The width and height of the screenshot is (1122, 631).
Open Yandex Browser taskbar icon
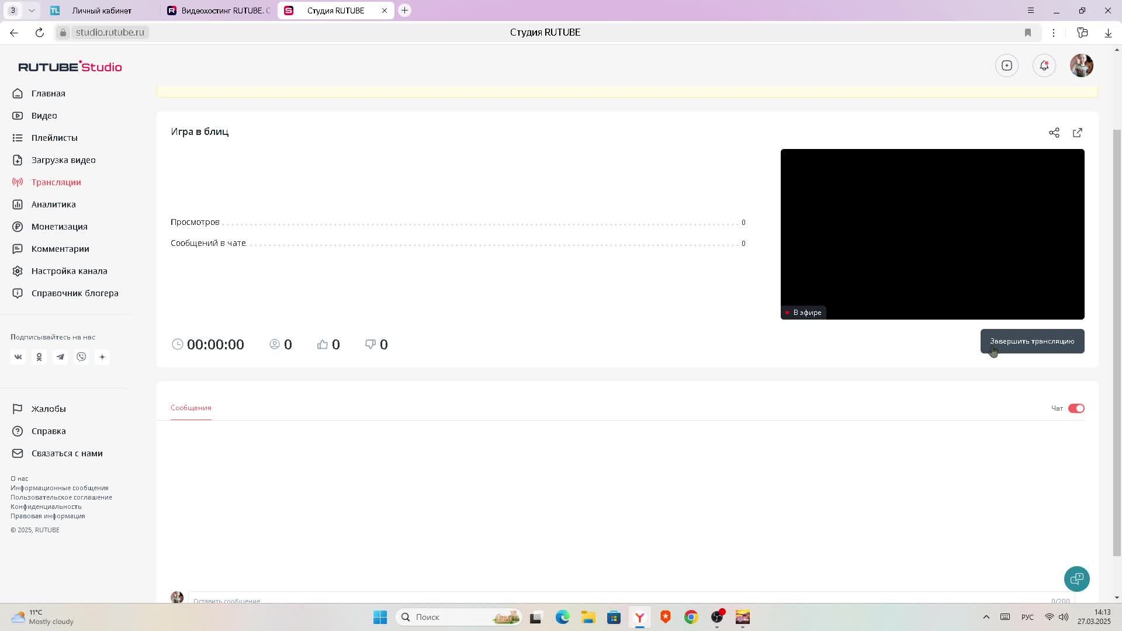pos(639,618)
